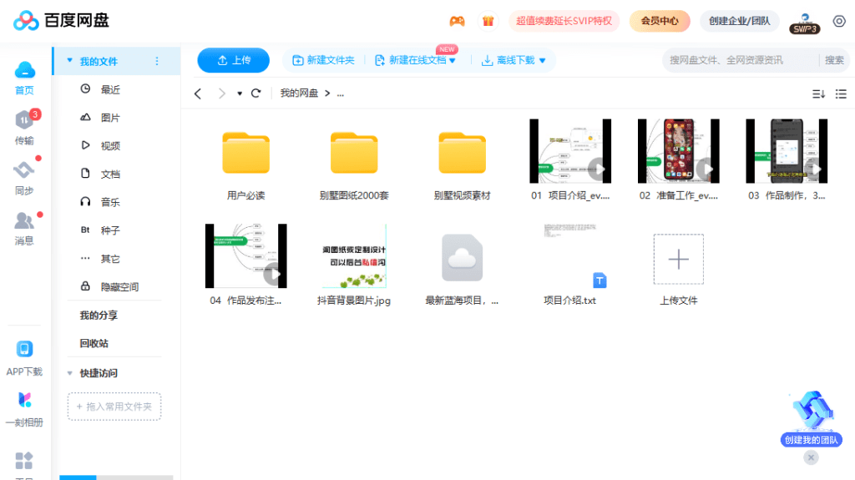The image size is (855, 480).
Task: Open the 别墅视频素材 folder
Action: coord(462,153)
